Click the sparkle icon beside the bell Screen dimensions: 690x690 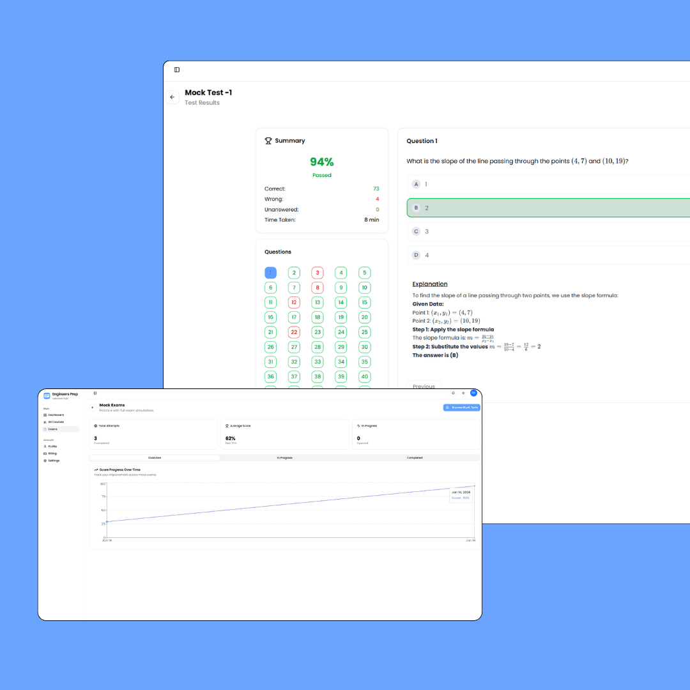(463, 393)
